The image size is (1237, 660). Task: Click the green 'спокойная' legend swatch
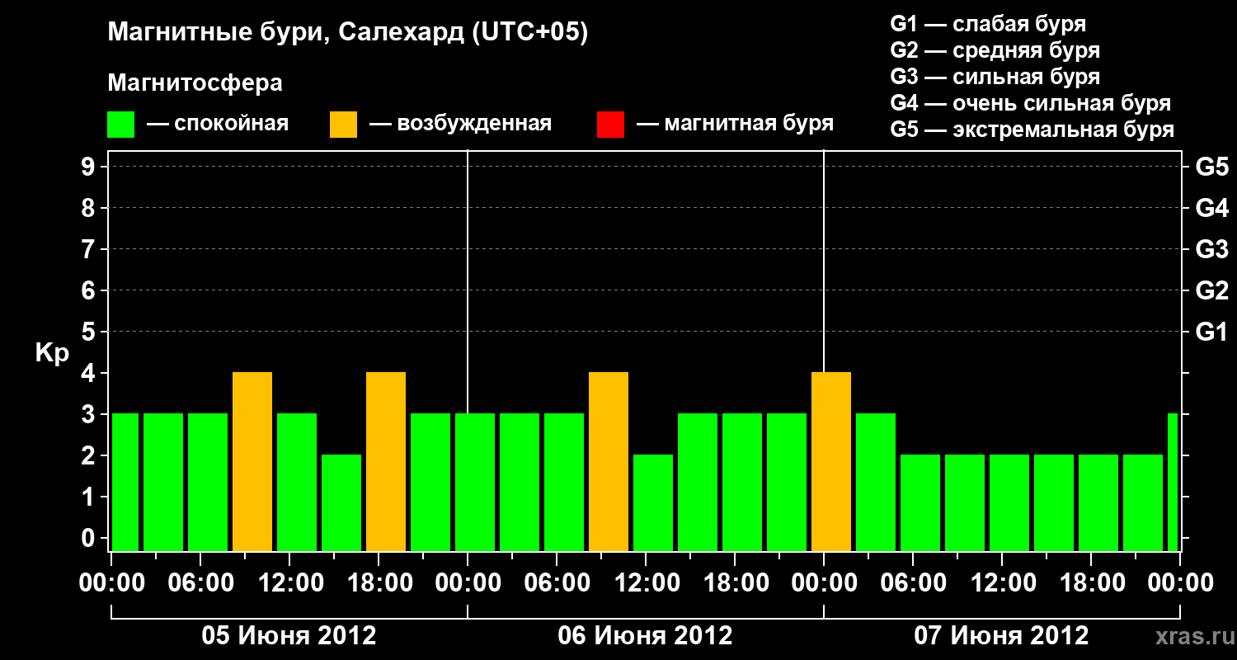(x=121, y=125)
